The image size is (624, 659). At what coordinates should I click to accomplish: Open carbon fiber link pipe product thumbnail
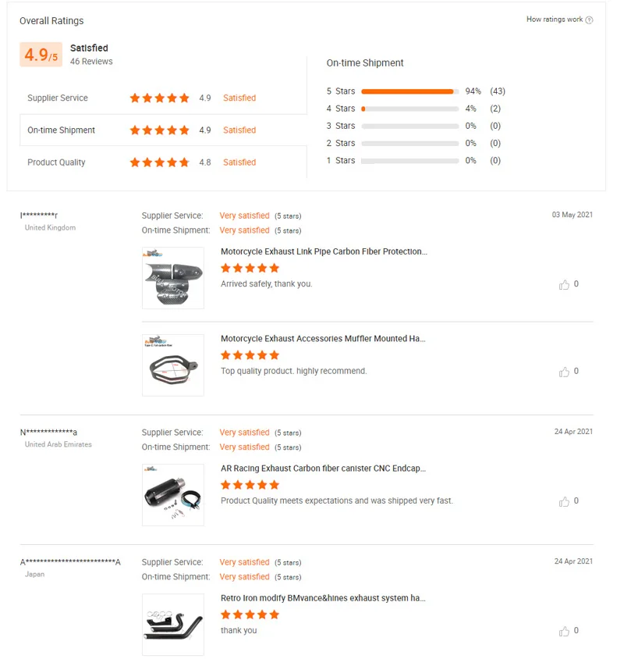pyautogui.click(x=173, y=278)
